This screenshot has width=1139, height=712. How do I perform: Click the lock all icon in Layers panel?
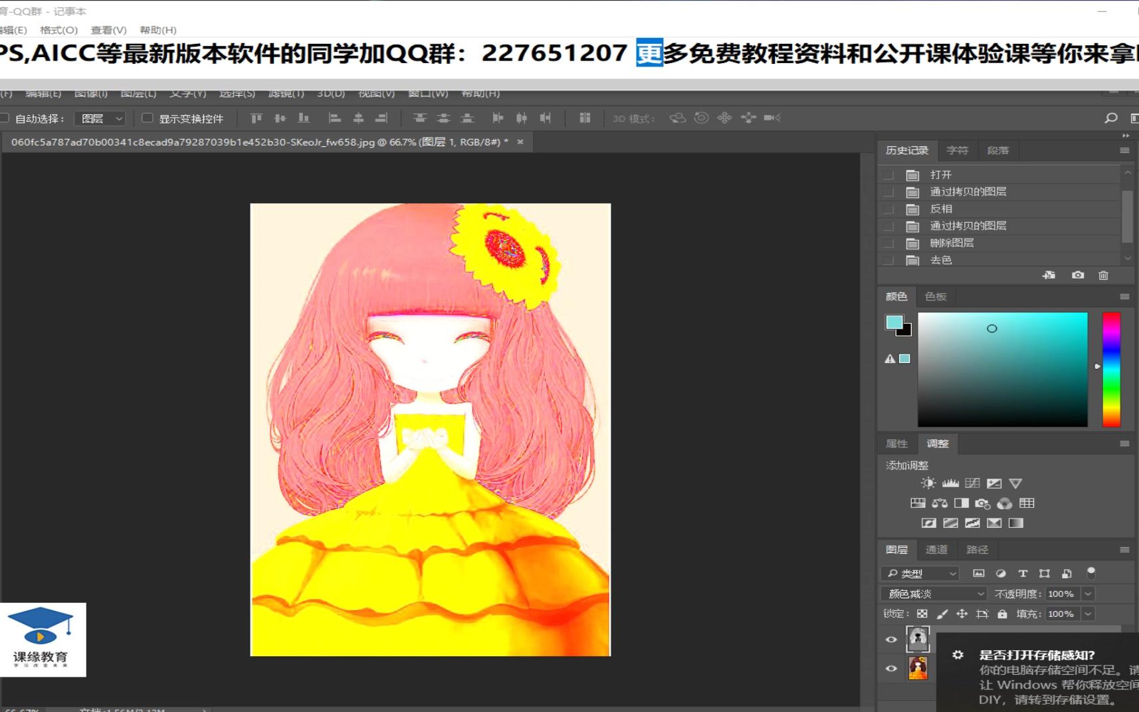click(x=1002, y=614)
